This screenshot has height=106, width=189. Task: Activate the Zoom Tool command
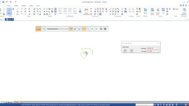158,12
